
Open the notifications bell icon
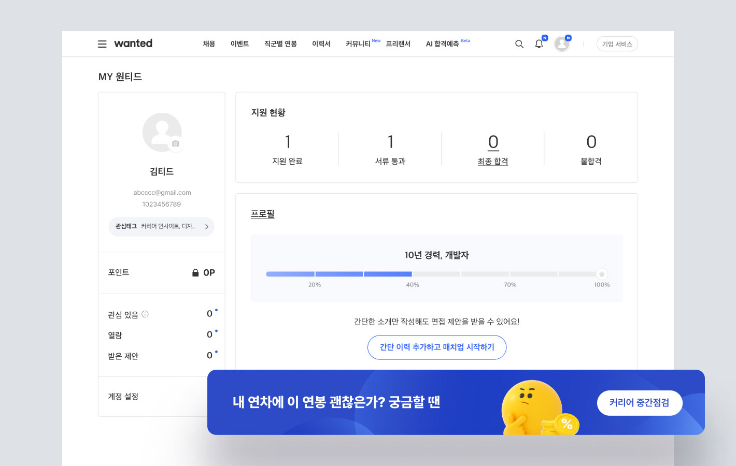coord(539,44)
